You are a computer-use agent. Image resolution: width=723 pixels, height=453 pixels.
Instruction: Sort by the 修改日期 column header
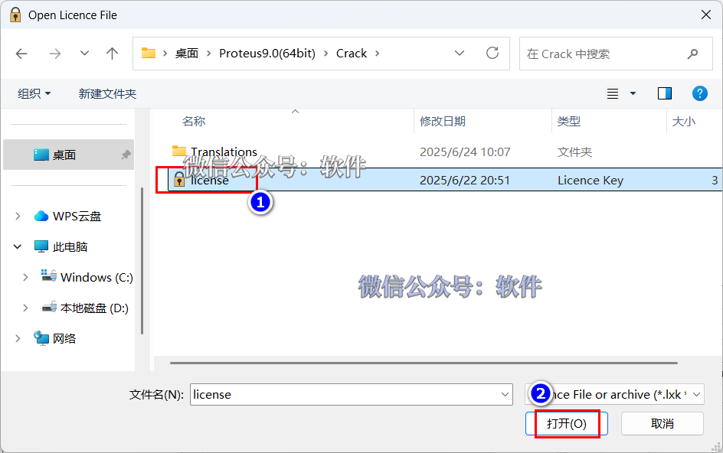pyautogui.click(x=442, y=121)
